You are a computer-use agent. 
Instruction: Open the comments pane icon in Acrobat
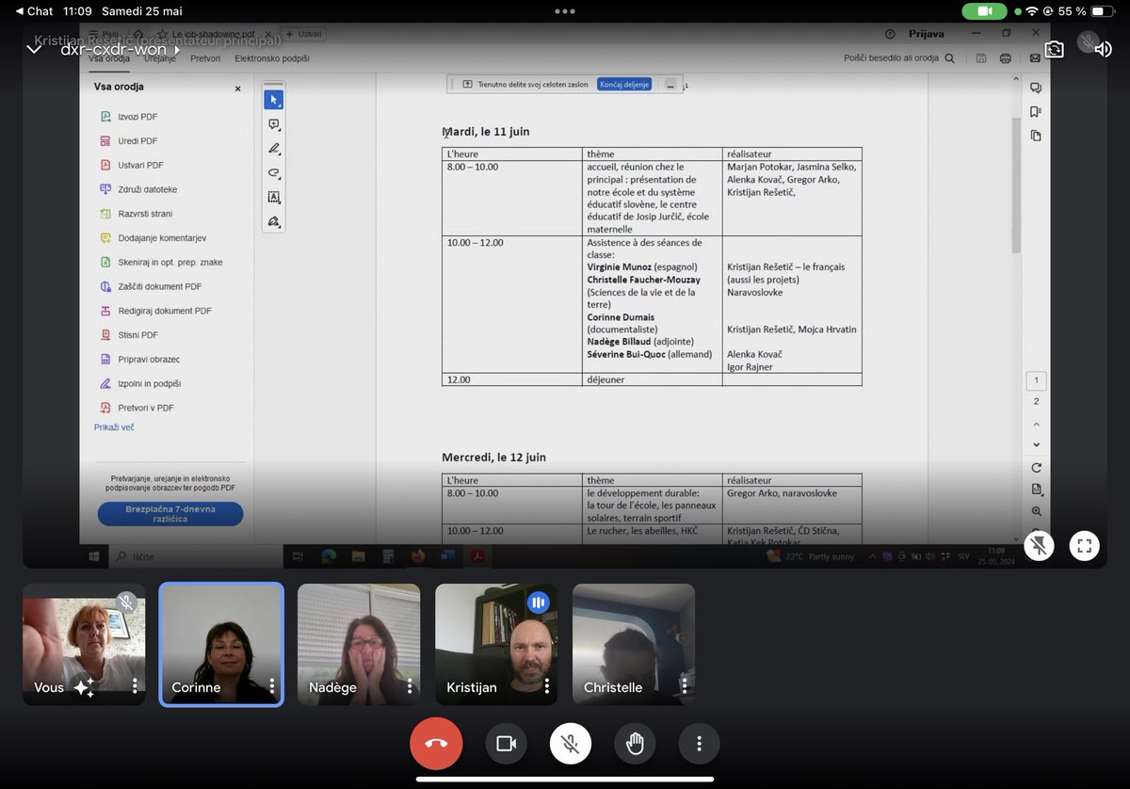point(1036,88)
